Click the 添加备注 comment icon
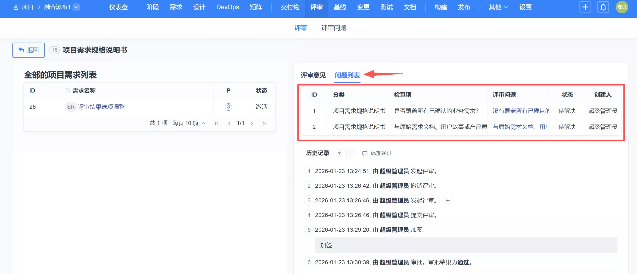This screenshot has width=637, height=274. tap(365, 153)
